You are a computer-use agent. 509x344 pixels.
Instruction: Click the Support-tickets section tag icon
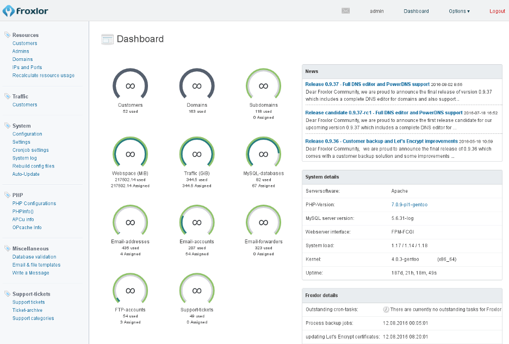coord(7,293)
